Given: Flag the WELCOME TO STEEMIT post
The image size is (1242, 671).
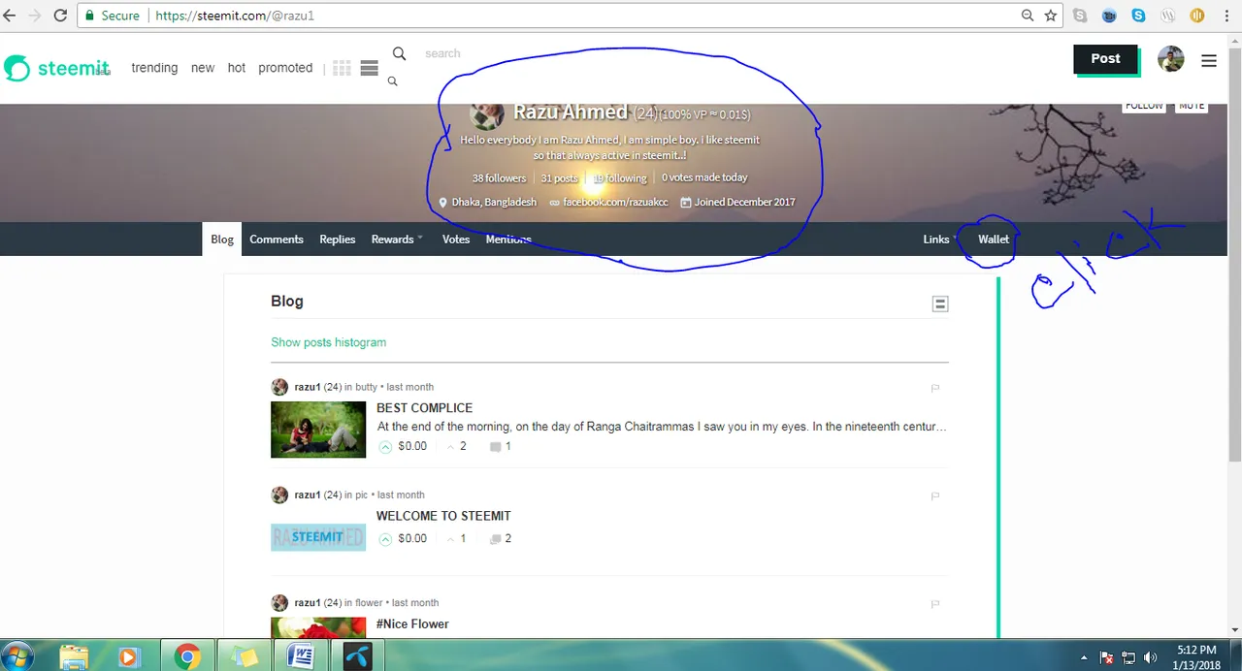Looking at the screenshot, I should tap(935, 495).
